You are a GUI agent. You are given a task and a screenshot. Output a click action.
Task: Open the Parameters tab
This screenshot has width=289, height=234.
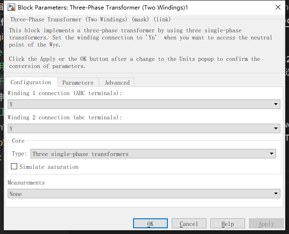click(x=78, y=82)
